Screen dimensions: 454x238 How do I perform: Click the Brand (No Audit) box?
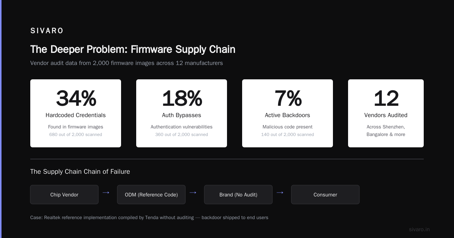pos(238,195)
